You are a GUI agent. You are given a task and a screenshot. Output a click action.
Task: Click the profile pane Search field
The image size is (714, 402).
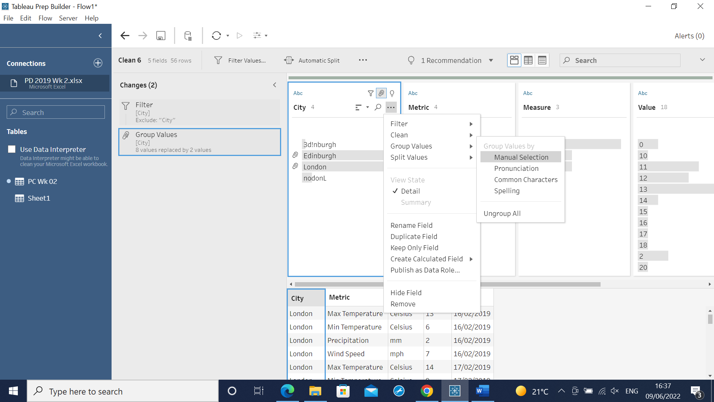[x=620, y=60]
